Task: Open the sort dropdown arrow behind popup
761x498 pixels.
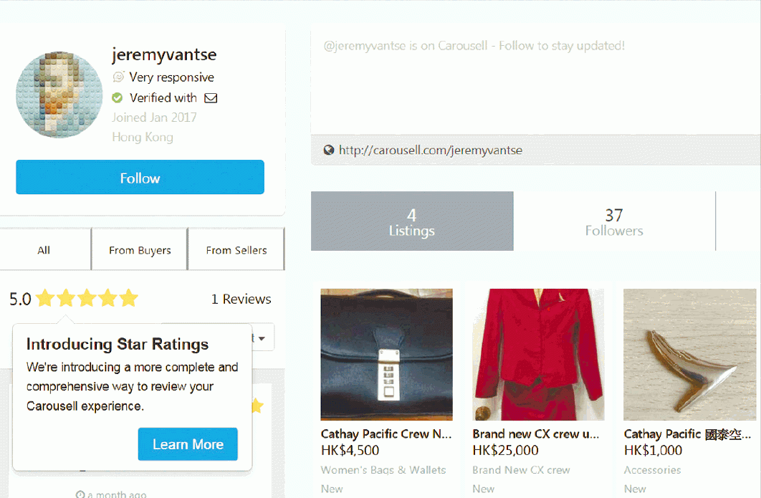Action: [x=262, y=337]
